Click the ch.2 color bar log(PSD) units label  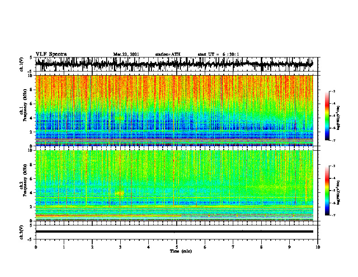click(339, 192)
